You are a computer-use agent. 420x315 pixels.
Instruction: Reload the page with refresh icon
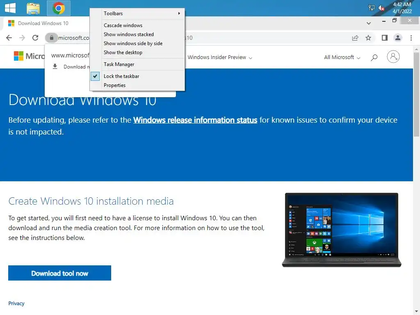(35, 38)
